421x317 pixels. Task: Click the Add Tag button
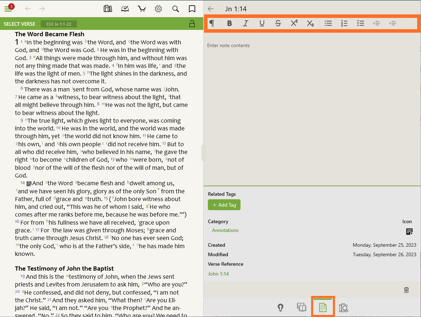224,205
